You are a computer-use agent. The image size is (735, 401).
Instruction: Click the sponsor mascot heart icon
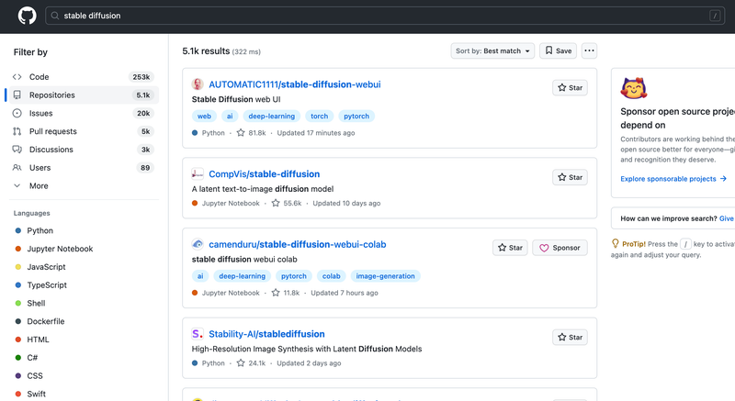(634, 88)
